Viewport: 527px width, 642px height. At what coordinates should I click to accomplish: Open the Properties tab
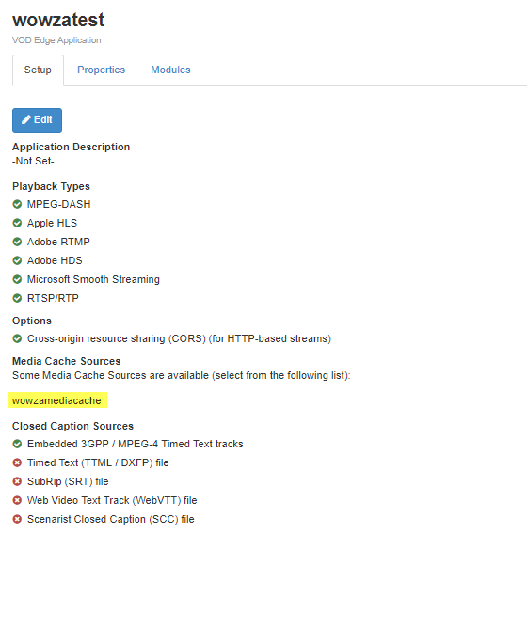102,70
